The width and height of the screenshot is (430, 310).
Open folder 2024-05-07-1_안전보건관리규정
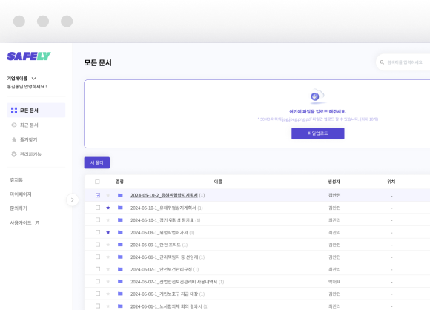point(162,269)
